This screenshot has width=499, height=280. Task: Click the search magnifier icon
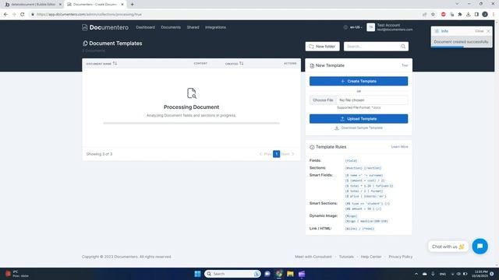coord(403,47)
